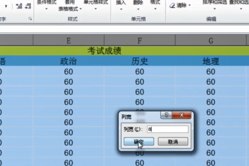Viewport: 249px width, 166px height.
Task: Click the decrease decimal icon
Action: coord(28,6)
